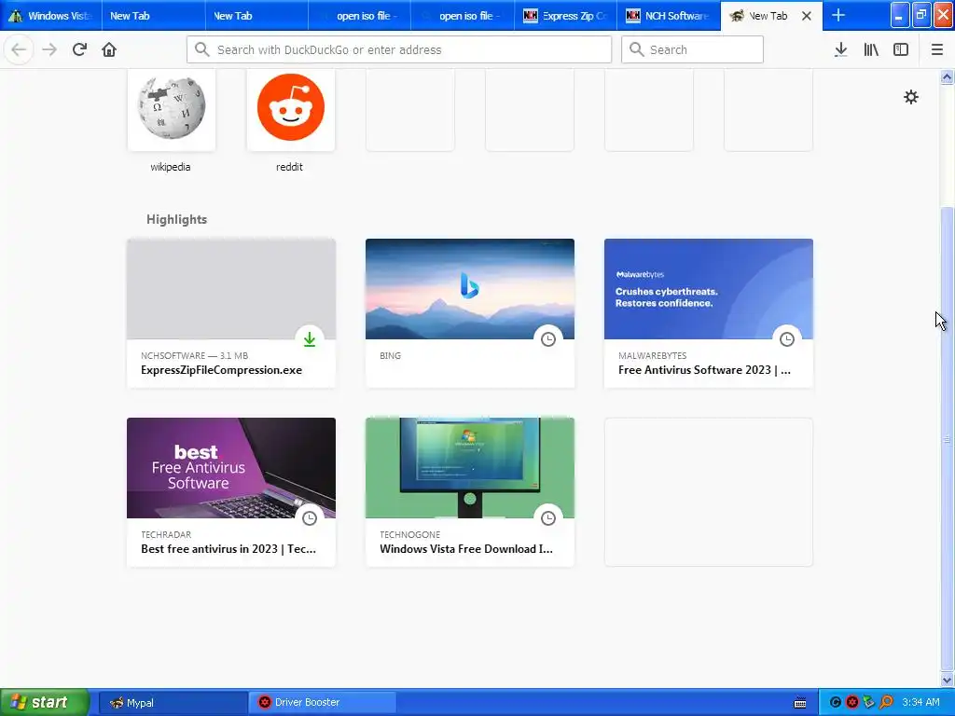Open Free Antivirus Software 2023 highlight
The width and height of the screenshot is (955, 716).
[x=705, y=370]
